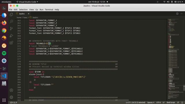Viewport: 185px width, 104px height.
Task: Place cursor on 'case $TERM in' line
Action: pyautogui.click(x=36, y=72)
